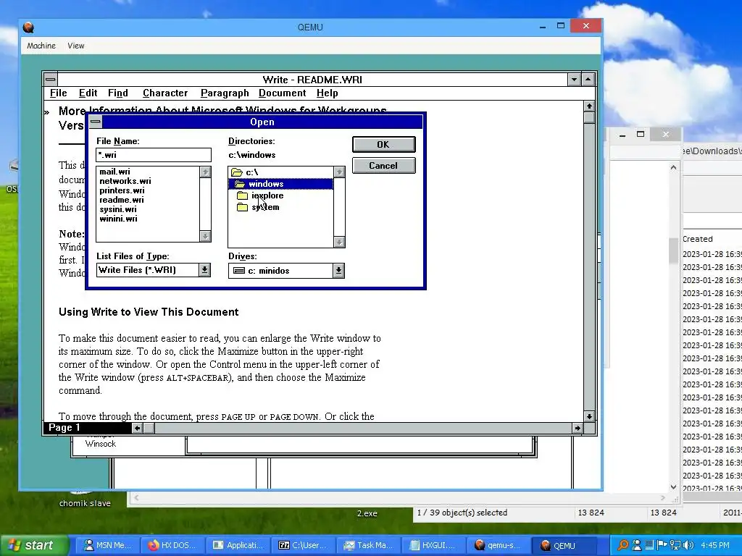Switch to Task Manager taskbar button
The height and width of the screenshot is (556, 742).
369,545
